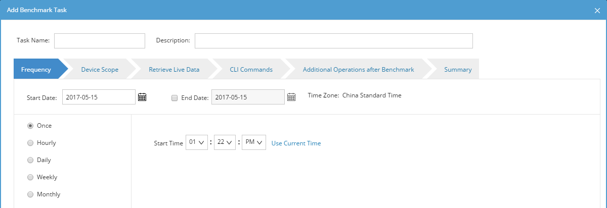Image resolution: width=607 pixels, height=208 pixels.
Task: Select the Hourly frequency option
Action: (30, 143)
